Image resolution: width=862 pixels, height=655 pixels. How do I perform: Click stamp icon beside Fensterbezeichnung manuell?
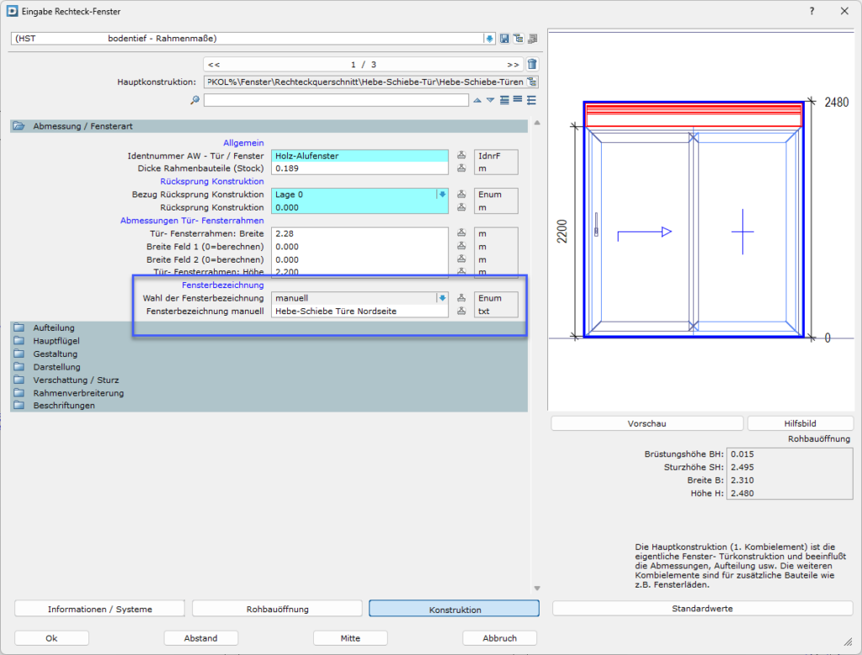(461, 312)
